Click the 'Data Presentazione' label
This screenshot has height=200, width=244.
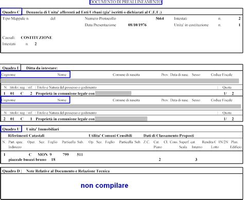(100, 25)
